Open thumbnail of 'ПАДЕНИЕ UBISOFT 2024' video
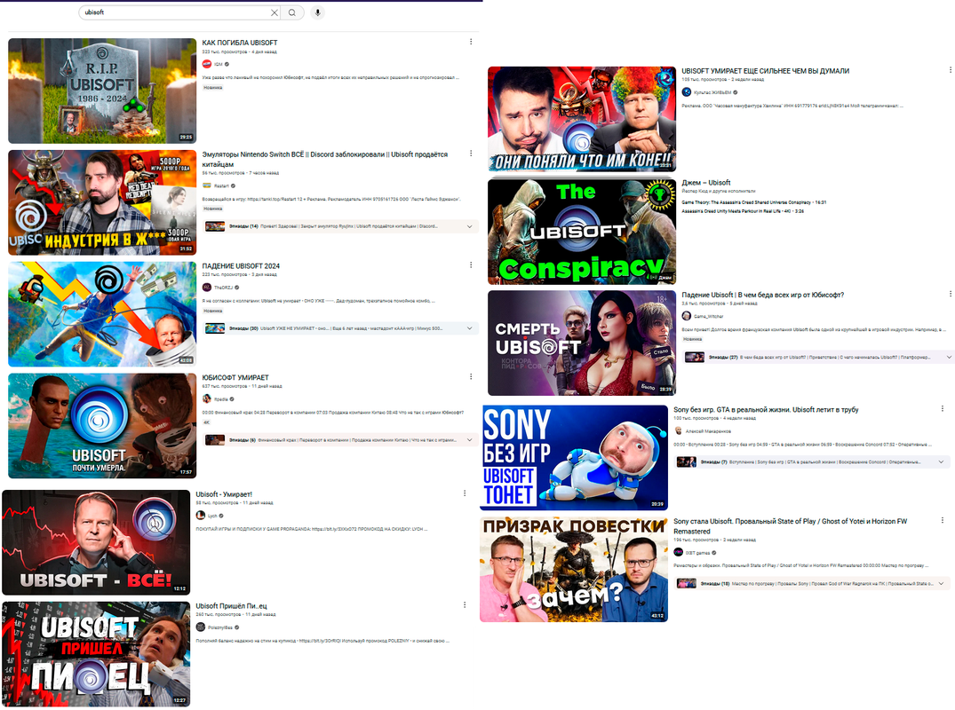This screenshot has width=955, height=710. click(x=102, y=314)
